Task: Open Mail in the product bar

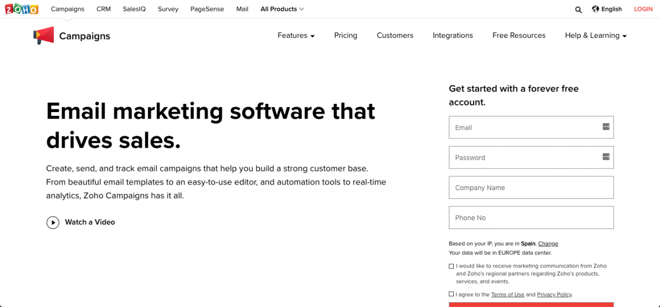Action: pyautogui.click(x=242, y=9)
